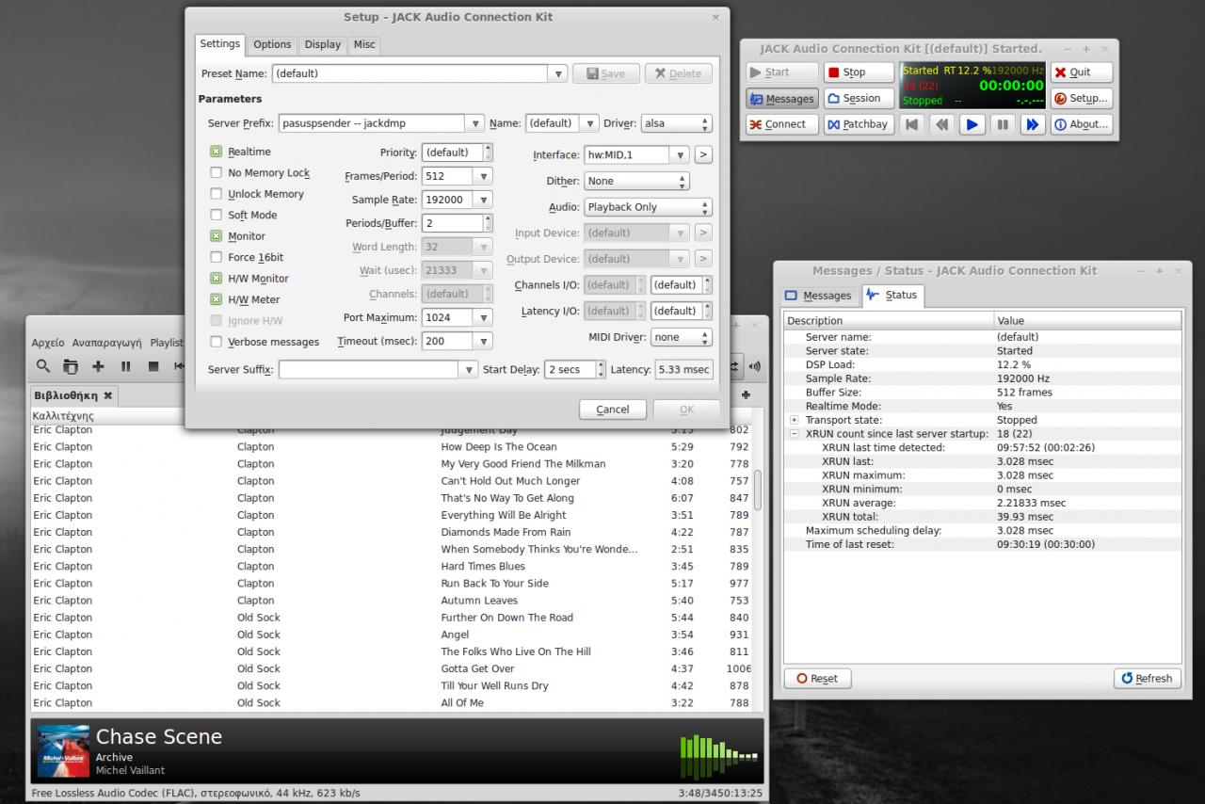Open the Audio Playback Only dropdown

(x=648, y=207)
